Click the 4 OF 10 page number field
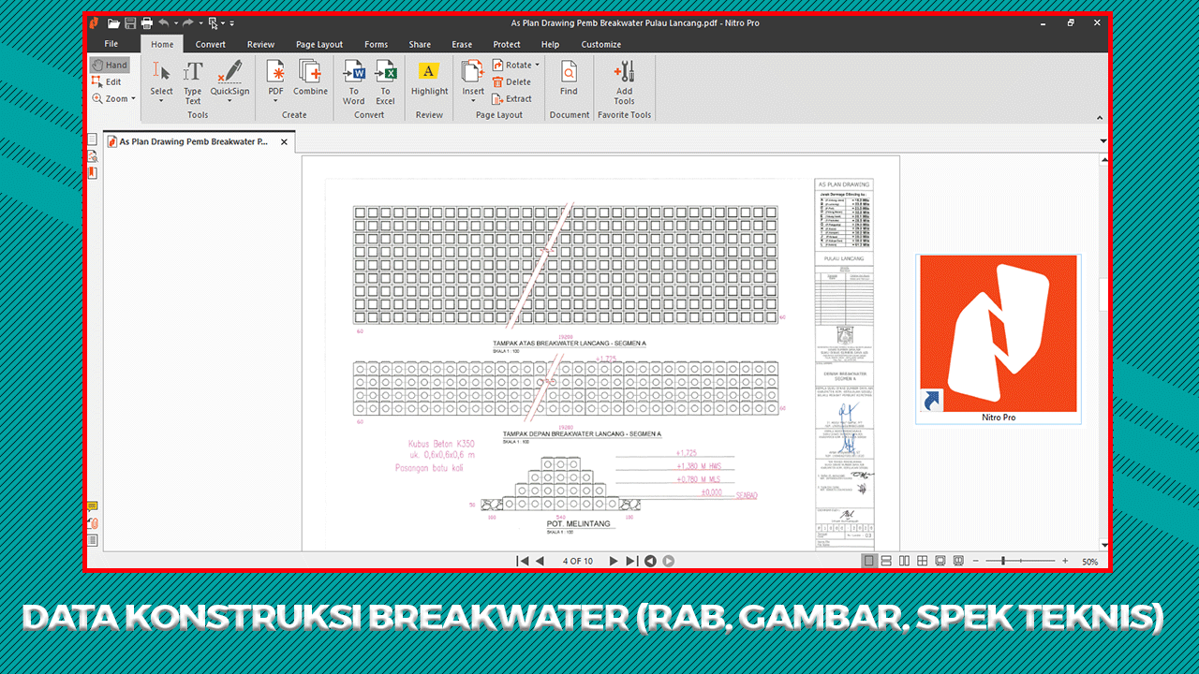 [x=577, y=561]
